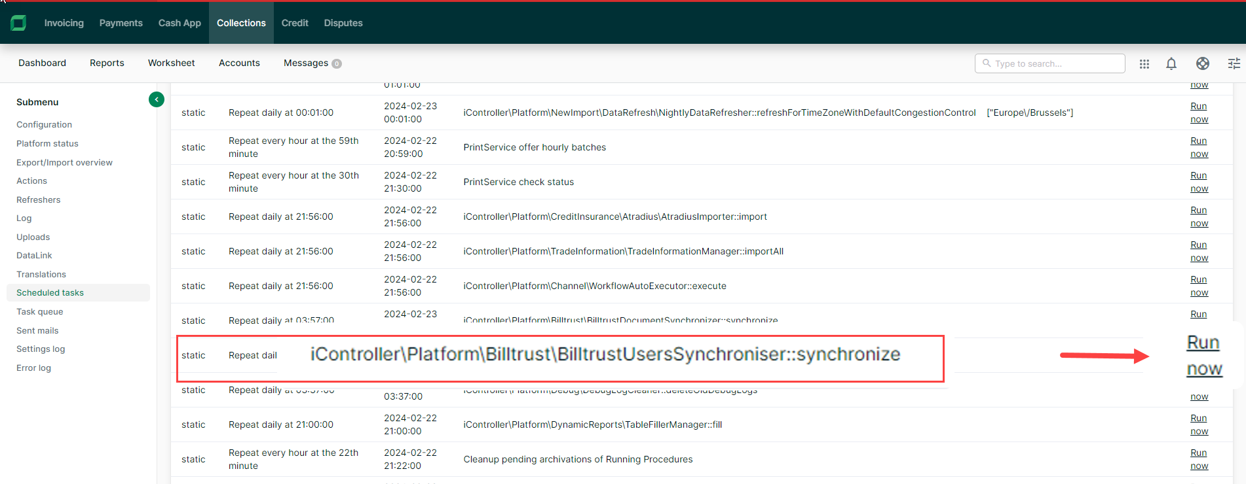Collapse the Submenu sidebar with green arrow
1246x484 pixels.
(157, 99)
